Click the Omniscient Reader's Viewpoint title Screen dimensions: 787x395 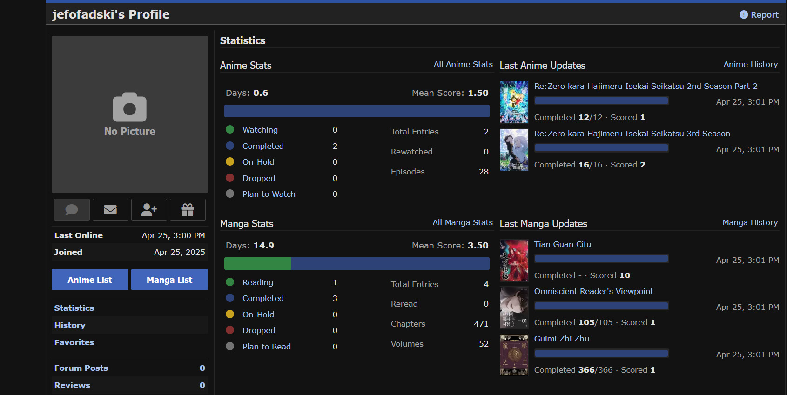click(593, 291)
